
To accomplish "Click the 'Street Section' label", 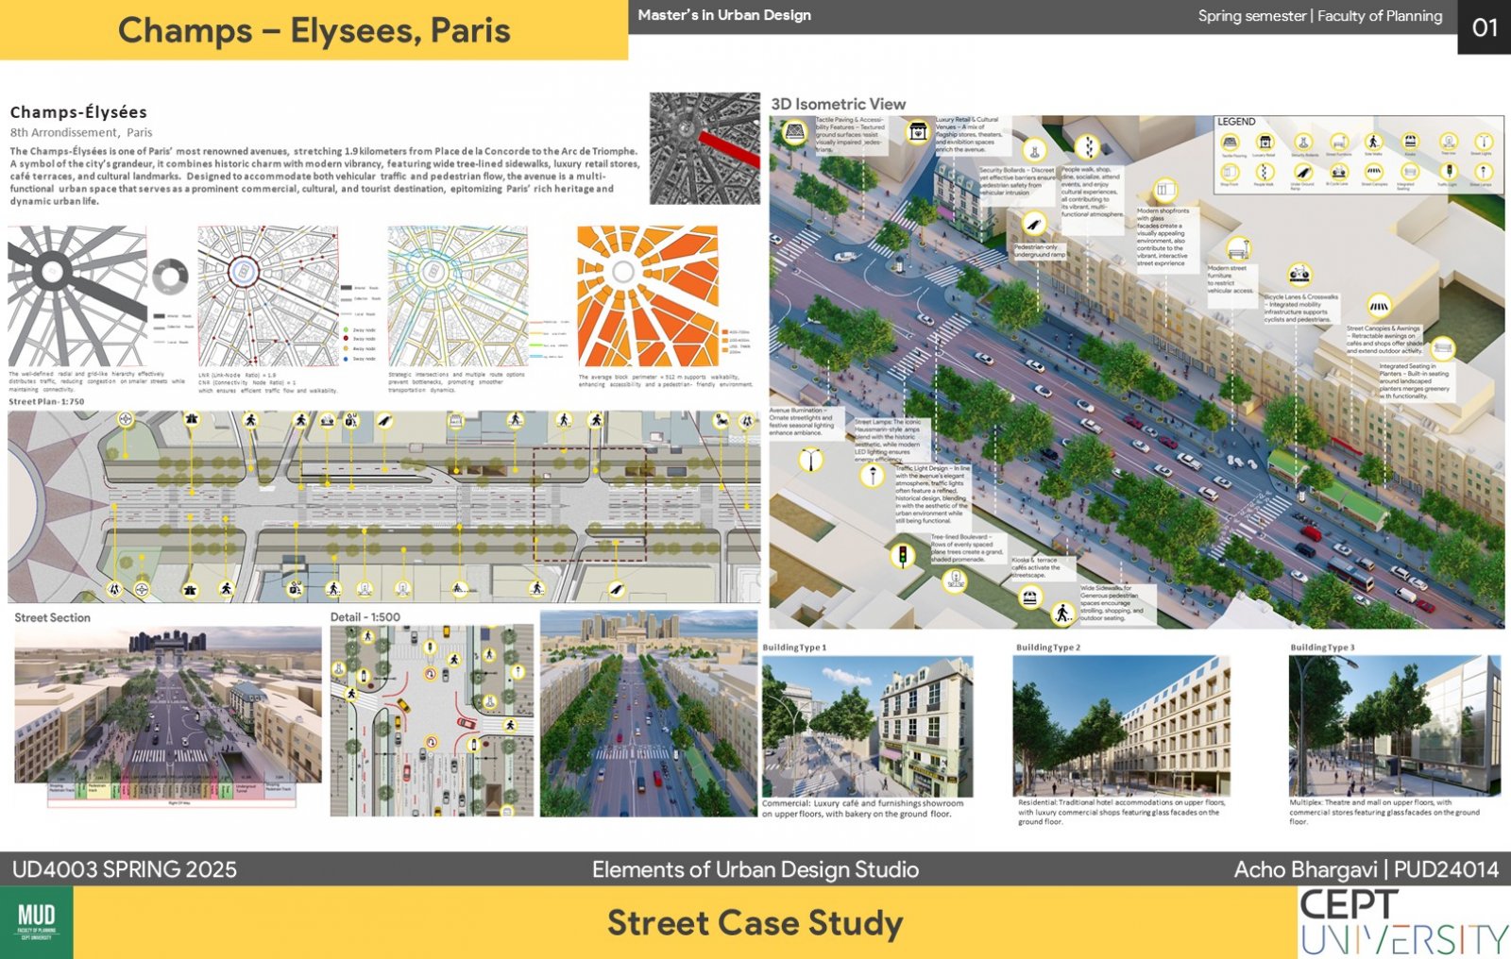I will click(52, 617).
